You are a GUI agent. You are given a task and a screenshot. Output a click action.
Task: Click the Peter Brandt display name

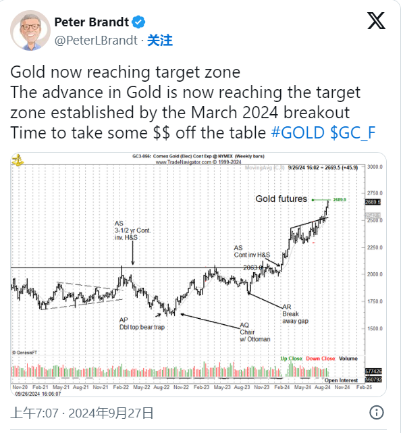pyautogui.click(x=92, y=22)
